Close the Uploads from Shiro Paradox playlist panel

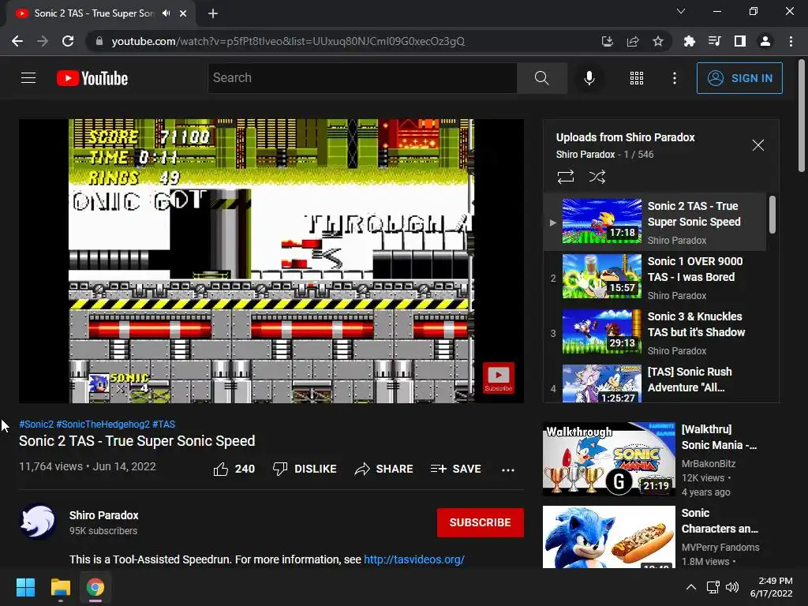pos(757,145)
